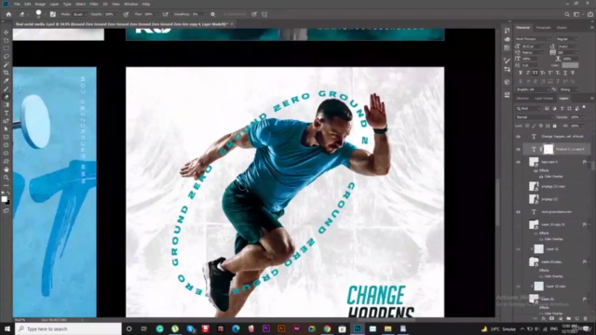Create a new layer icon
This screenshot has height=335, width=596.
coord(577,318)
